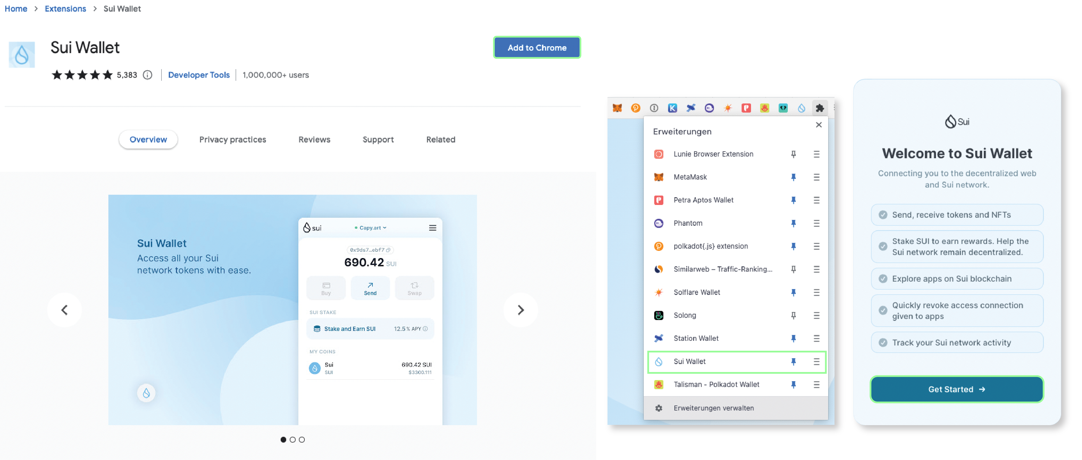The width and height of the screenshot is (1082, 460).
Task: Click the Station Wallet toolbar icon
Action: tap(691, 108)
